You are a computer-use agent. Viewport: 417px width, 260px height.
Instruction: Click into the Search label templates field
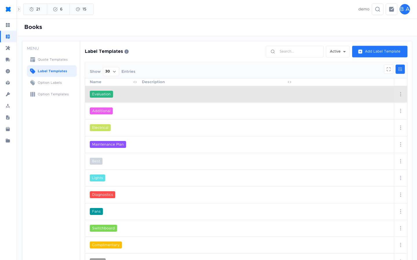[x=295, y=51]
